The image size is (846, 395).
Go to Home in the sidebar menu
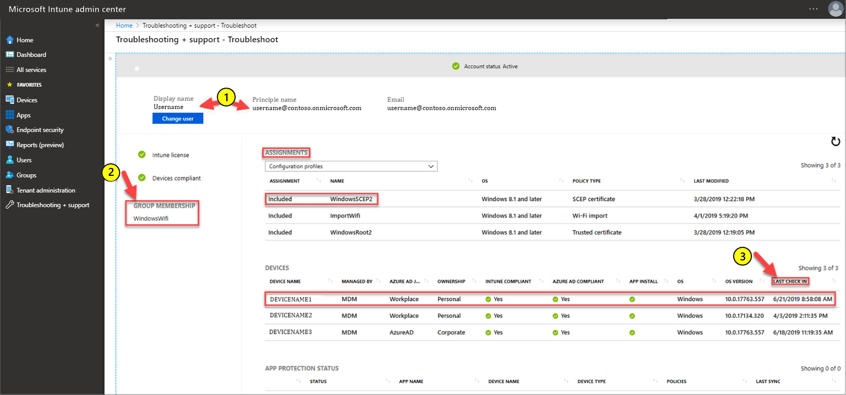[25, 40]
